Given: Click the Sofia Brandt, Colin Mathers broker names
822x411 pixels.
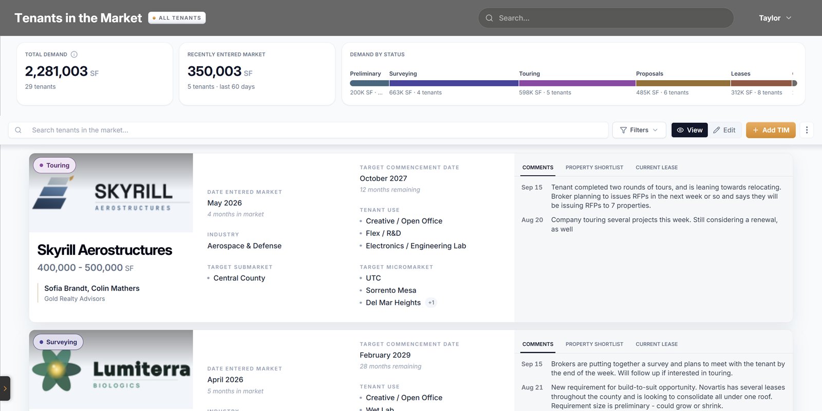Looking at the screenshot, I should pyautogui.click(x=92, y=288).
